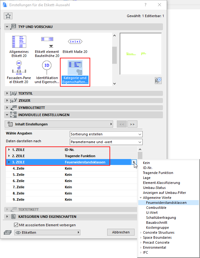Select the 4. Zeile row
Image resolution: width=200 pixels, height=258 pixels.
[71, 168]
